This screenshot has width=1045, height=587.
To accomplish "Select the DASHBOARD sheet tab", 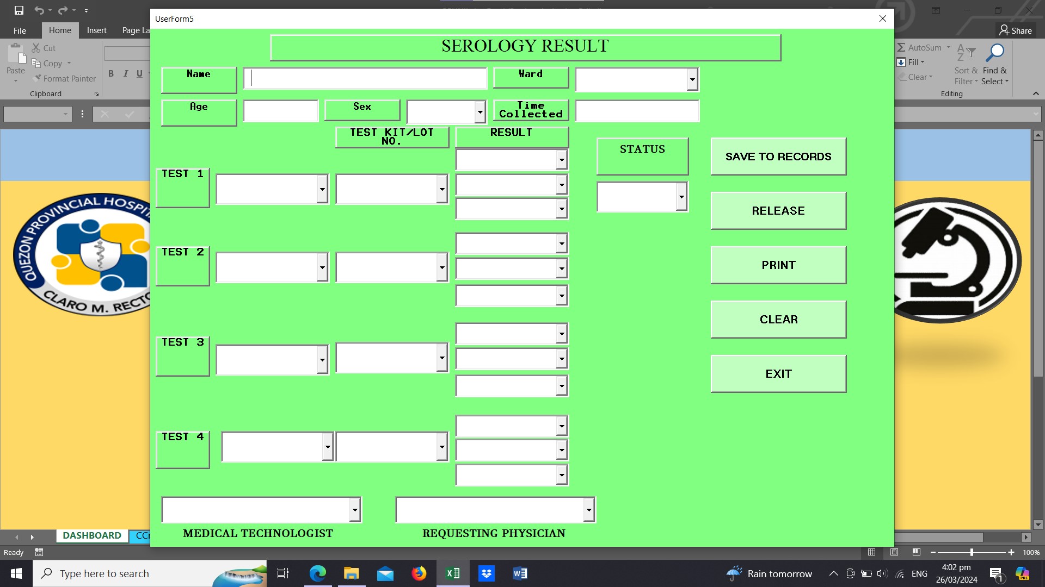I will click(91, 535).
